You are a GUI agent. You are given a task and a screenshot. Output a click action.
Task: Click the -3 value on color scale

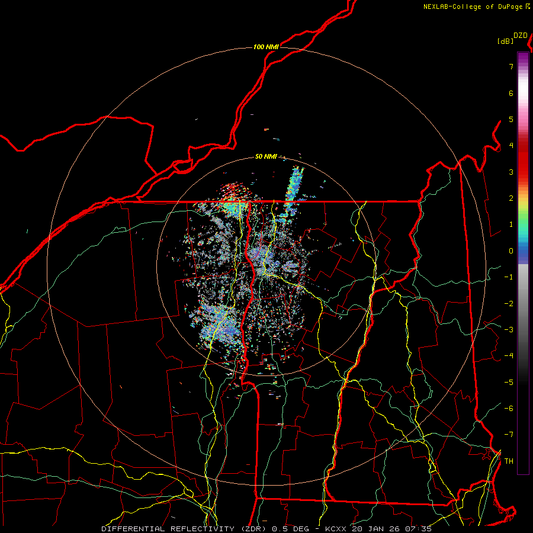click(x=509, y=330)
